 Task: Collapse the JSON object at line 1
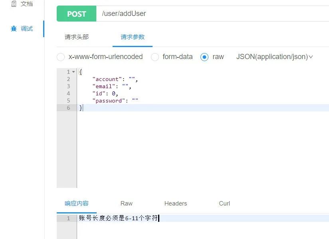(x=73, y=72)
